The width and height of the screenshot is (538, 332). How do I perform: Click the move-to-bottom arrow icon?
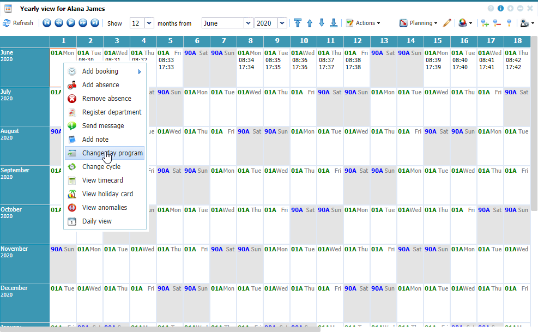(334, 23)
